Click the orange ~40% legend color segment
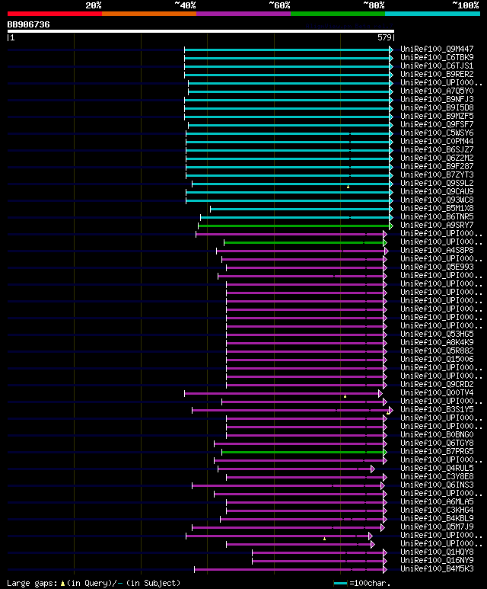Screen dimensions: 487x589 pos(149,14)
